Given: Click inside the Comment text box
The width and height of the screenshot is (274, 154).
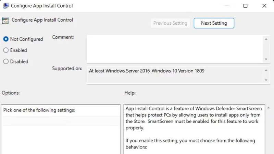Looking at the screenshot, I should pyautogui.click(x=175, y=49).
